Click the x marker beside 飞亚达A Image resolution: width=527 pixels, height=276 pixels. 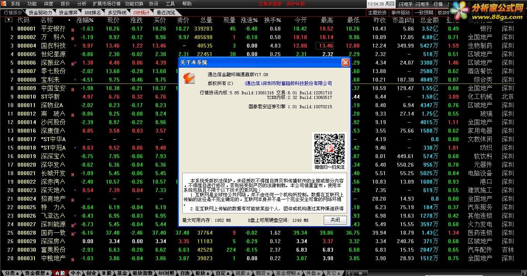75,216
